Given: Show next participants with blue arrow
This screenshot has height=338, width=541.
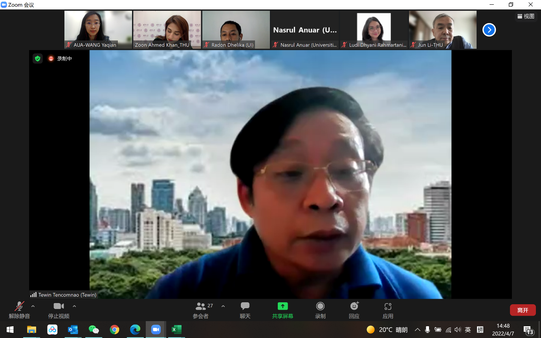Looking at the screenshot, I should 489,30.
